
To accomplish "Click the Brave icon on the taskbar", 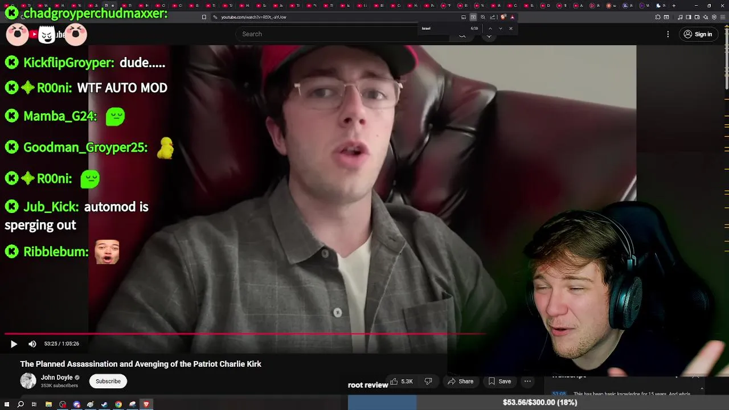I will click(146, 404).
